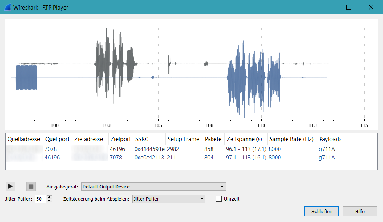Click the 100 label on the time axis
383x222 pixels.
(x=55, y=125)
